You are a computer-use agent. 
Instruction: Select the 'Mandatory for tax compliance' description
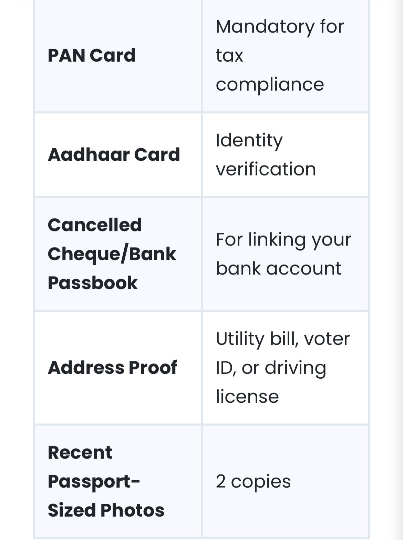(279, 56)
